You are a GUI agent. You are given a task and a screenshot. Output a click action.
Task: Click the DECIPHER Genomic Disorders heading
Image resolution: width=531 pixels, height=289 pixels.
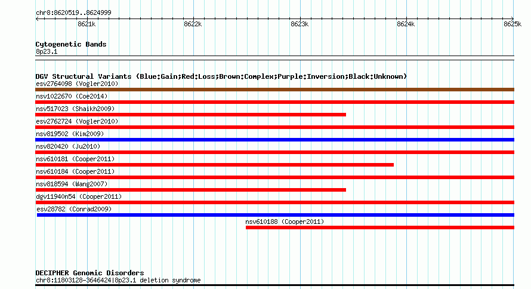[89, 273]
